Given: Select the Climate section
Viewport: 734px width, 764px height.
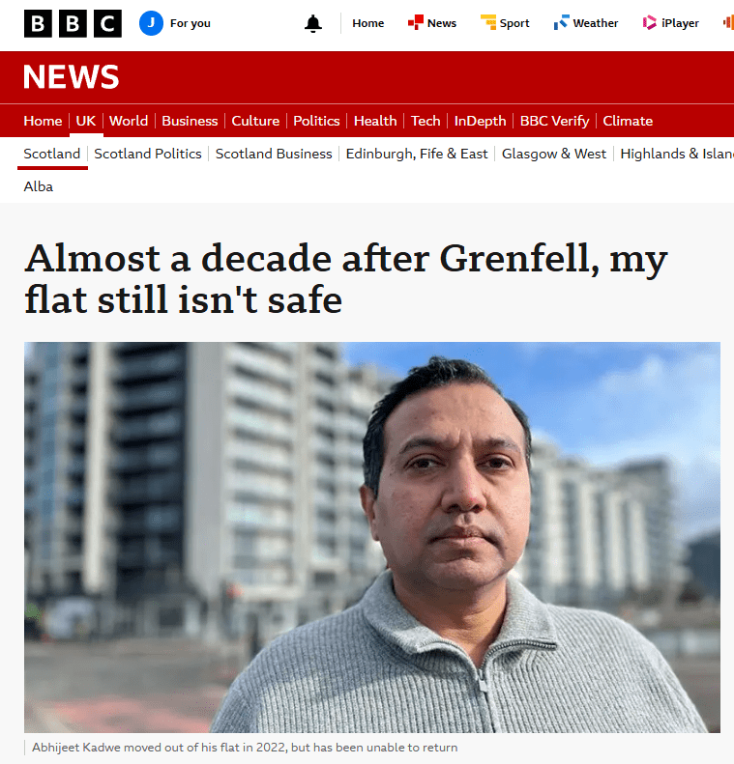Looking at the screenshot, I should [628, 121].
